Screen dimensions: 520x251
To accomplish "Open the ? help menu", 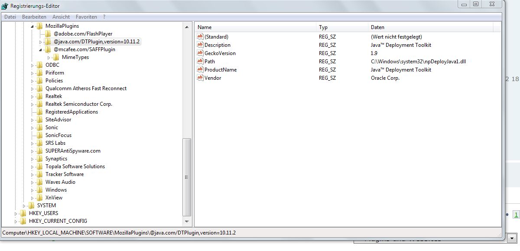I will point(104,17).
